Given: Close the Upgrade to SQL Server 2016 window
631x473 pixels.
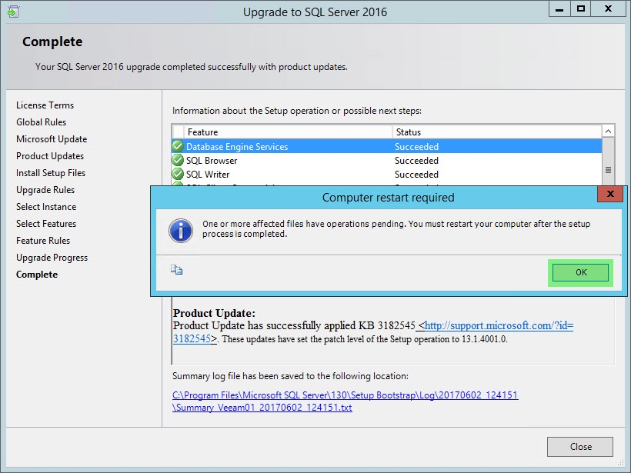Looking at the screenshot, I should (608, 9).
